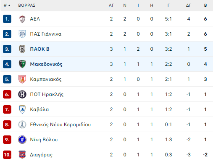Viewport: 213px width, 161px height.
Task: Sort table by the # rank arrow
Action: tap(7, 5)
